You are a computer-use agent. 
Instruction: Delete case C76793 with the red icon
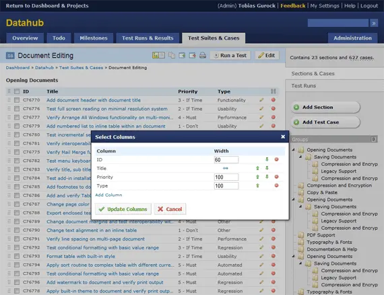(x=274, y=256)
